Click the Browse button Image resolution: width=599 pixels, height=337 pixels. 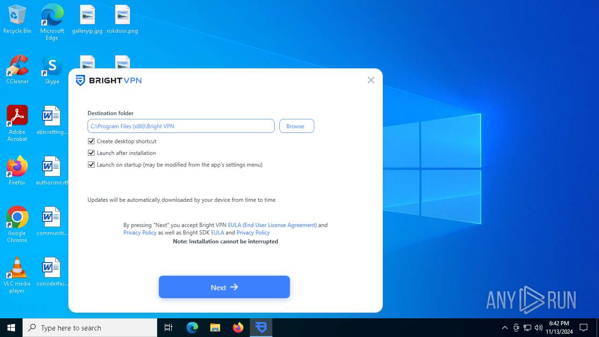pos(297,126)
